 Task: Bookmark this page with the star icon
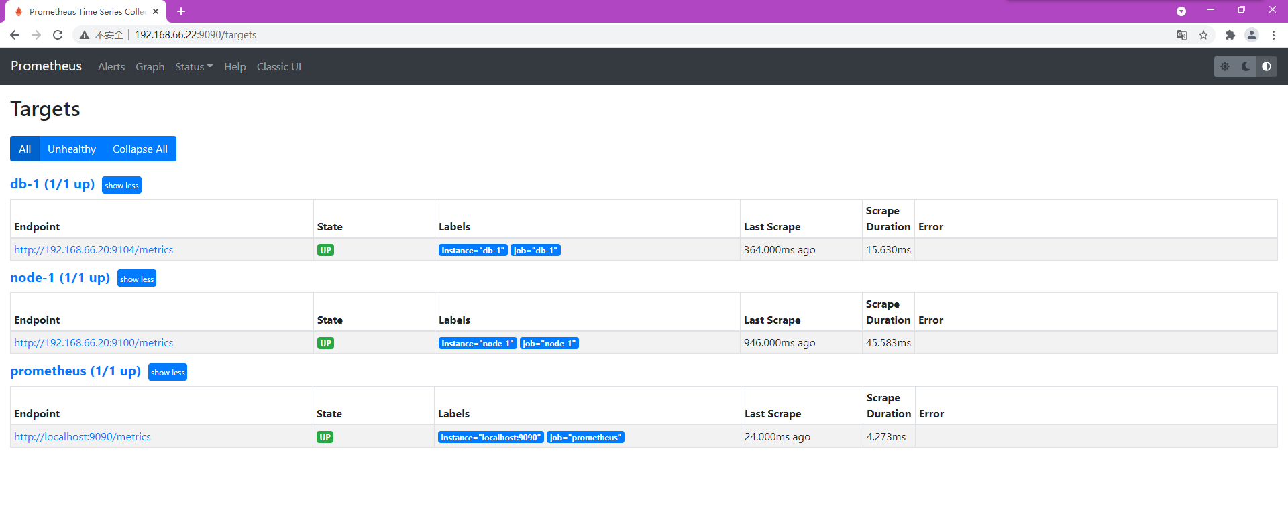coord(1203,35)
